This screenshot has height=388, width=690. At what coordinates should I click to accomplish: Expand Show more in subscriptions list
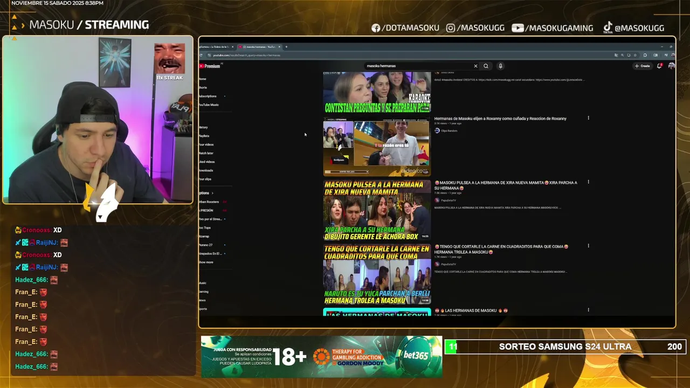tap(206, 262)
